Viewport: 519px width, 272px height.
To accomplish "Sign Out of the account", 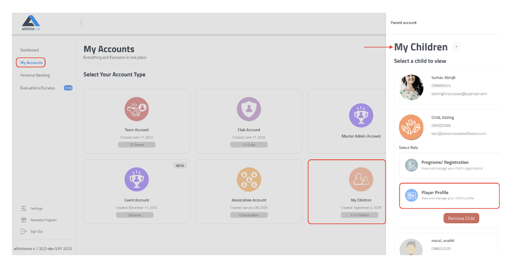I will [37, 231].
